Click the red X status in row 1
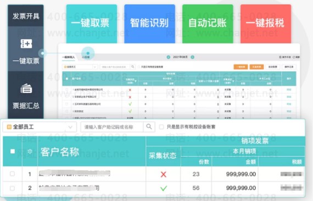Viewport: 313px width, 201px height. point(163,175)
